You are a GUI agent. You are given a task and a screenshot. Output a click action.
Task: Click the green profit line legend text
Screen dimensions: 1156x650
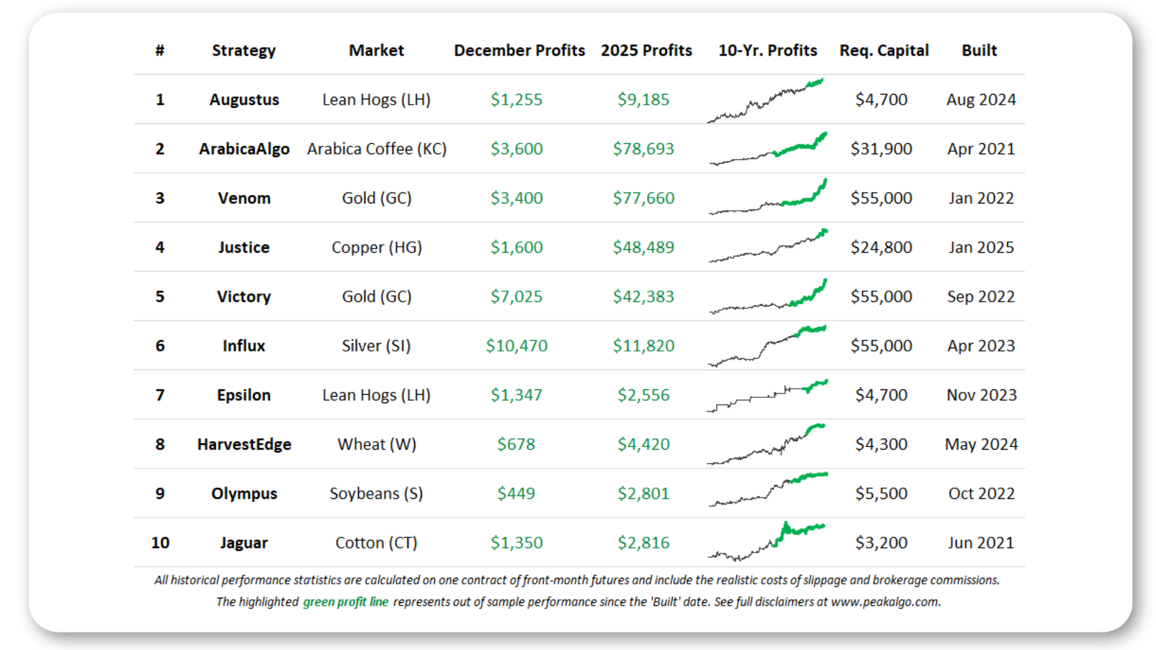pos(346,602)
